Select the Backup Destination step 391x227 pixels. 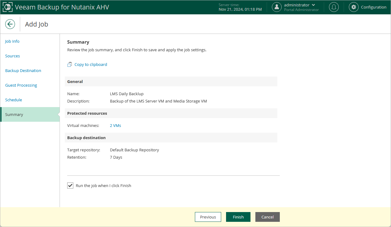pos(23,70)
